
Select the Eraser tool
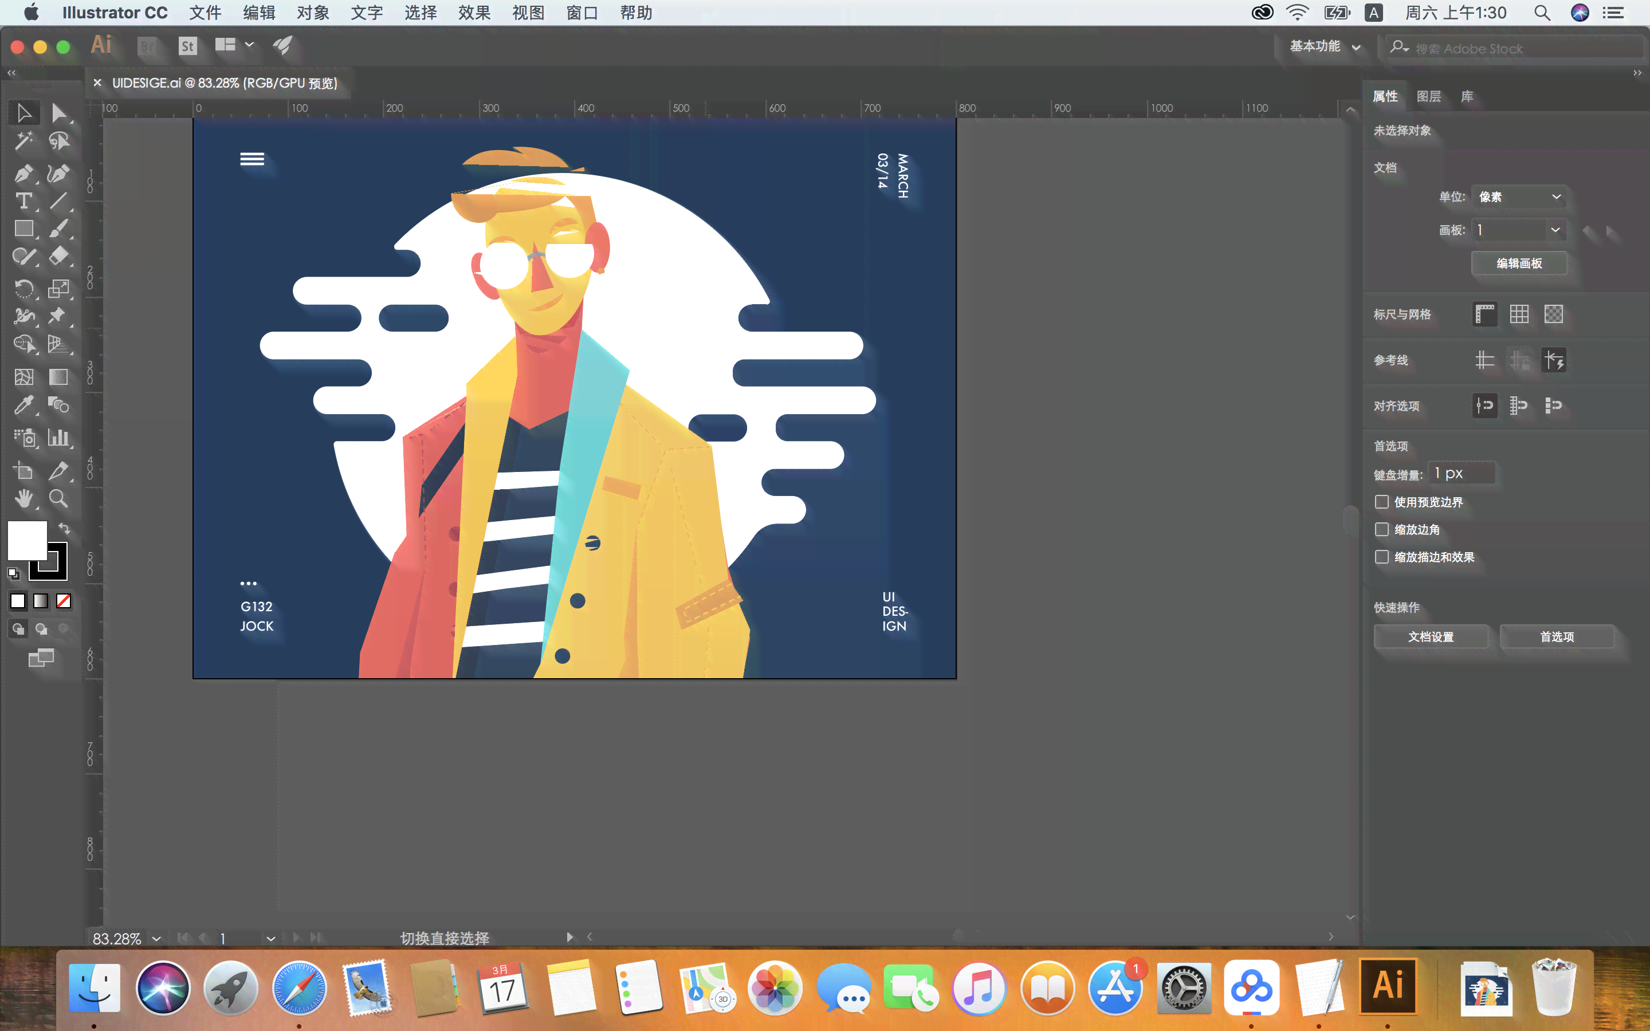(60, 257)
